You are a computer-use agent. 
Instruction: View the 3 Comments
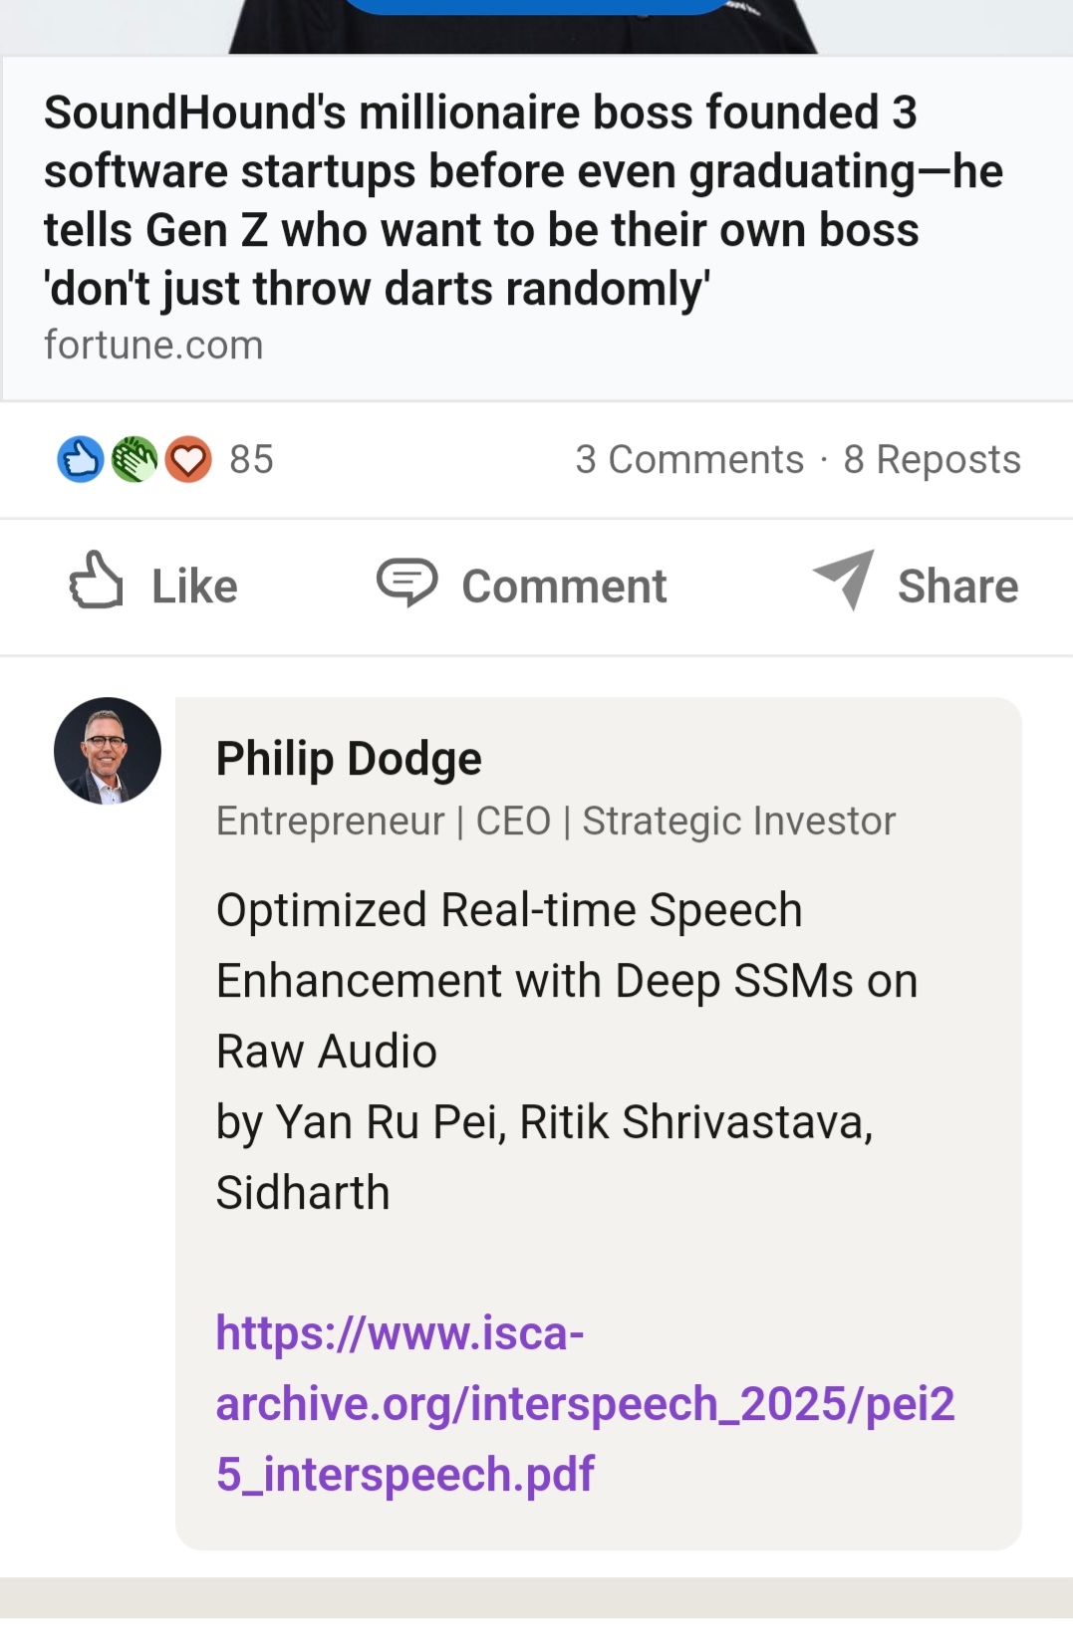coord(689,460)
